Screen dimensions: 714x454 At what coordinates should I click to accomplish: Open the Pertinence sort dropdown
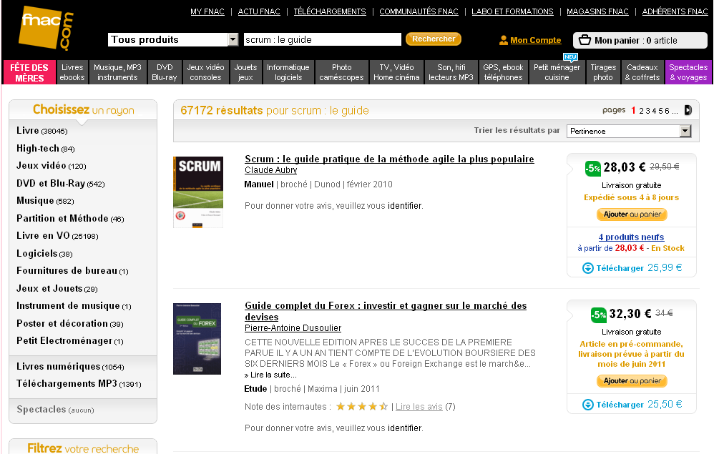point(629,131)
